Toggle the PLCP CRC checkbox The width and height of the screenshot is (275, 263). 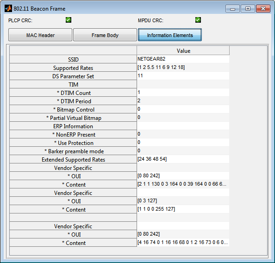pos(69,20)
